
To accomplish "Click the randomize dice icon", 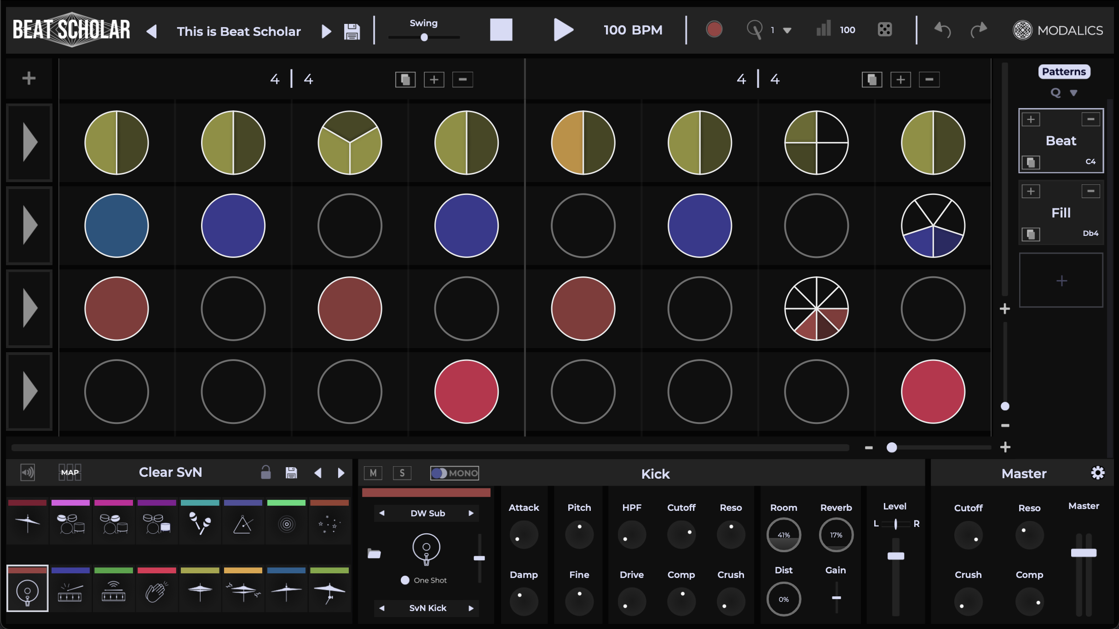I will coord(884,30).
